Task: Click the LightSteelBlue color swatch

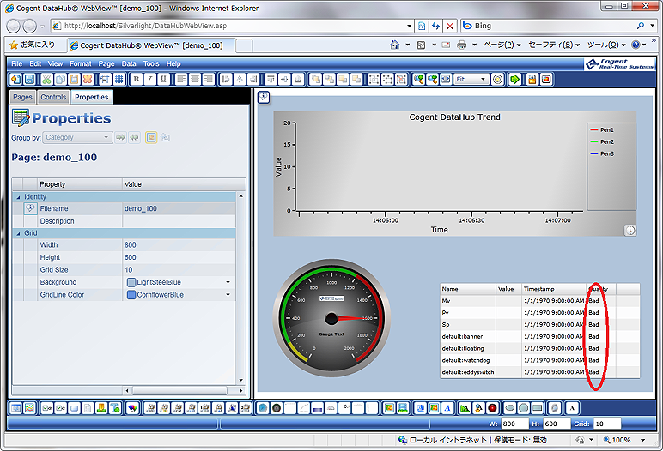Action: 131,282
